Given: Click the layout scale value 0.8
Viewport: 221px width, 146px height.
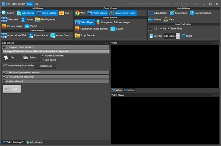Looking at the screenshot, I should [155, 29].
